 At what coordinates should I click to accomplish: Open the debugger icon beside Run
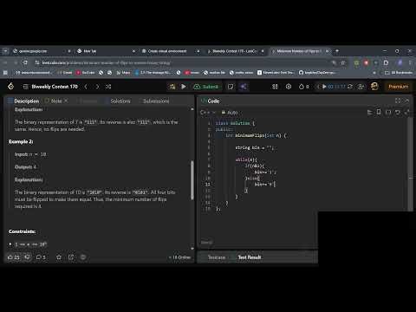(172, 87)
